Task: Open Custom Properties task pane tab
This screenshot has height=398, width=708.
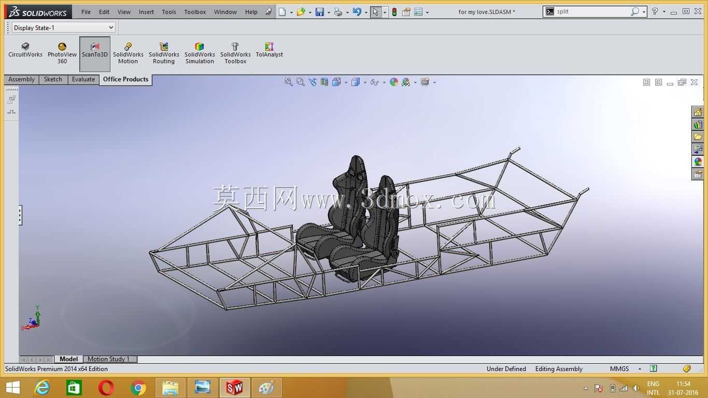Action: click(698, 174)
